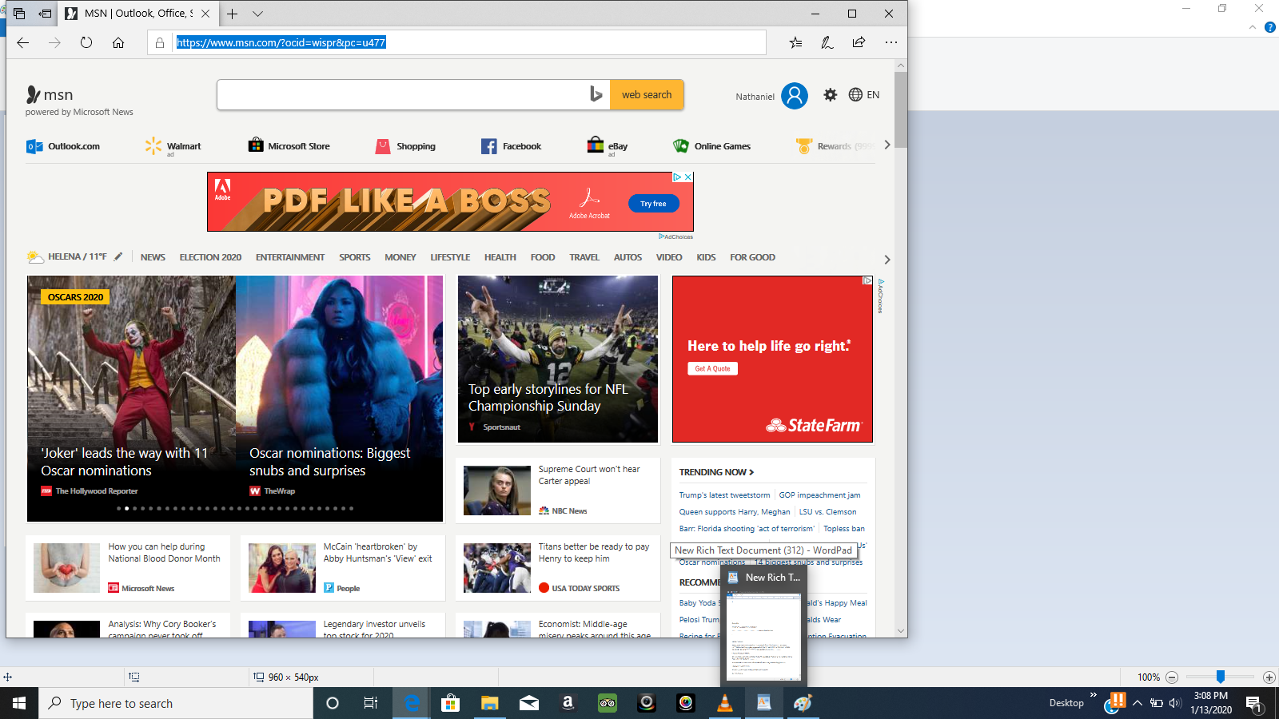This screenshot has height=719, width=1279.
Task: Open the ELECTION 2020 section
Action: pyautogui.click(x=210, y=257)
